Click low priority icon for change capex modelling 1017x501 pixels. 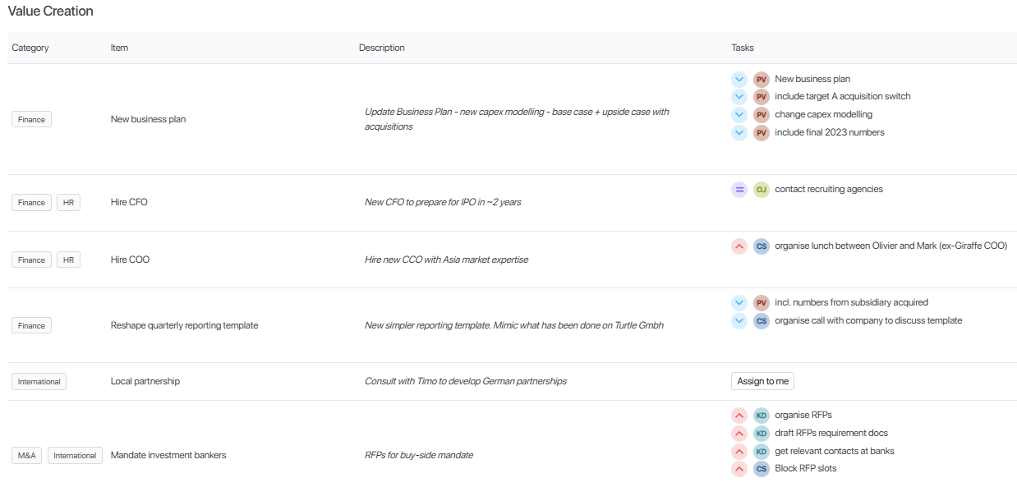(739, 114)
